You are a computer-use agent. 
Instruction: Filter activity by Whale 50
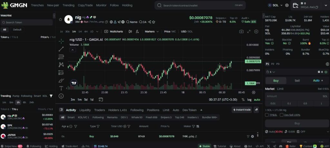pyautogui.click(x=137, y=117)
